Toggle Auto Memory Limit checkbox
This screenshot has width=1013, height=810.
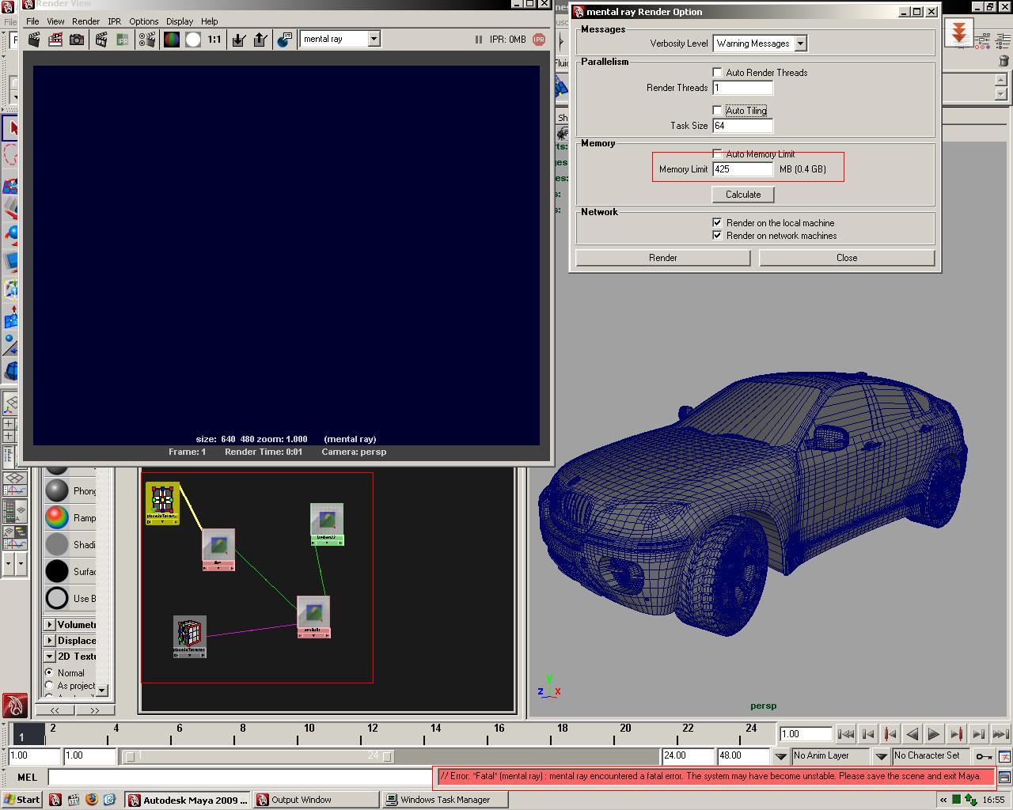click(717, 153)
